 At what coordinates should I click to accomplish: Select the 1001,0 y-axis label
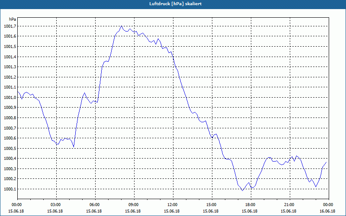point(10,98)
